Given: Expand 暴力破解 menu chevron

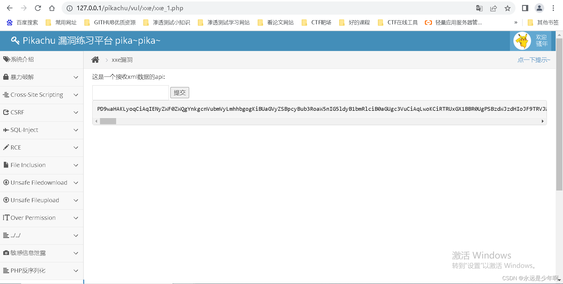Looking at the screenshot, I should (76, 77).
